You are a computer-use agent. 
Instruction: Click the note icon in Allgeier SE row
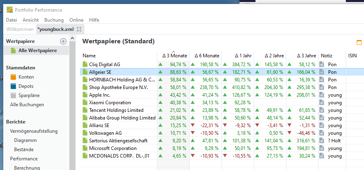point(322,72)
